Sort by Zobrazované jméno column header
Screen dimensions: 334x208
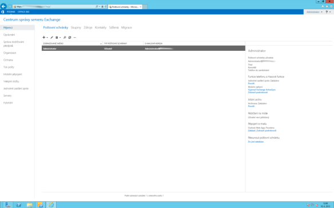point(72,43)
